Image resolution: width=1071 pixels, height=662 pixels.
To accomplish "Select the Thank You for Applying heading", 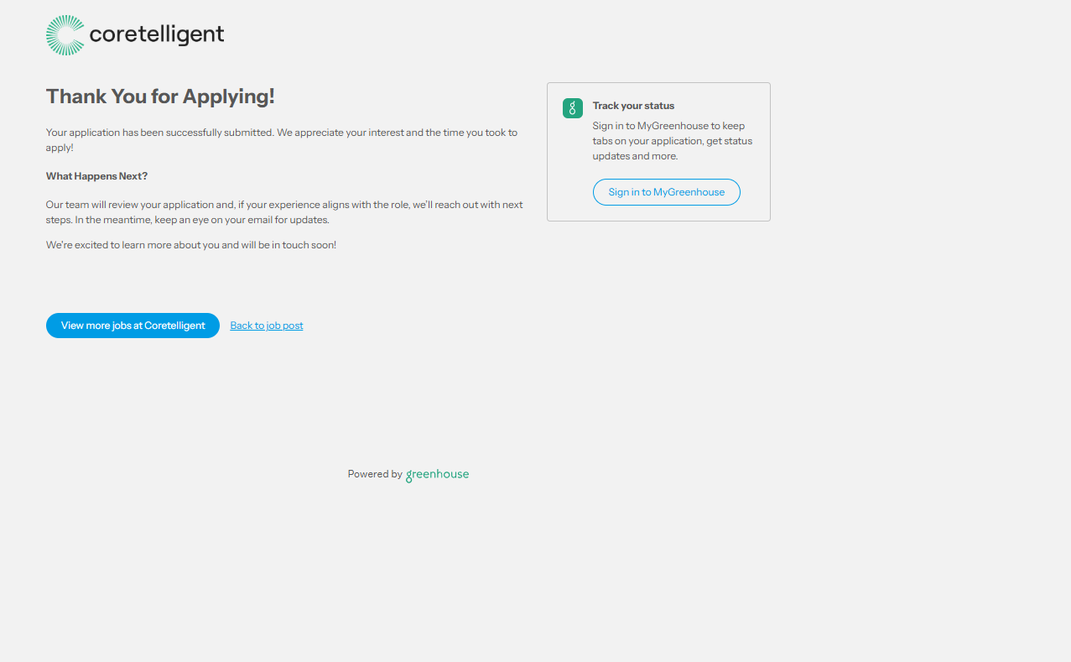I will click(160, 96).
